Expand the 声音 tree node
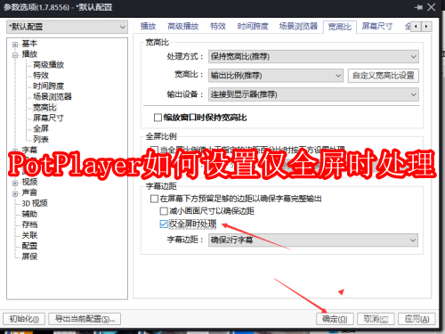The width and height of the screenshot is (445, 334). pos(15,194)
